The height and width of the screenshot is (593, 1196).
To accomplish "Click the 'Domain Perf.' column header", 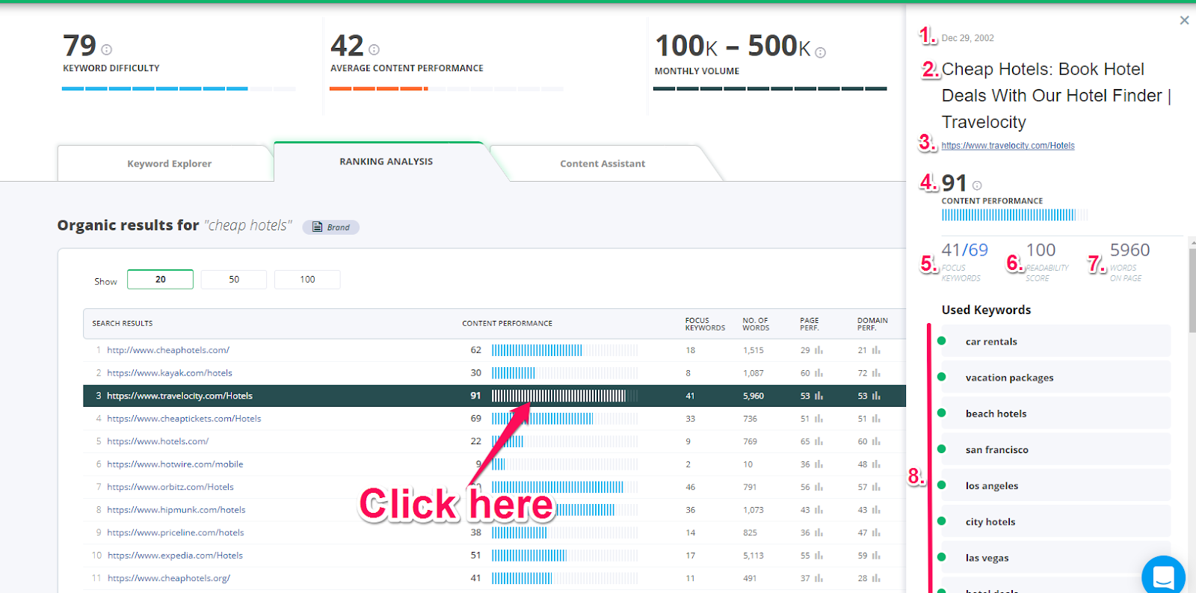I will 872,324.
